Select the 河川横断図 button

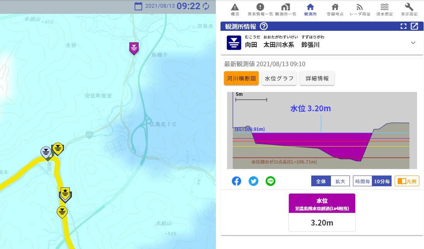click(x=241, y=79)
